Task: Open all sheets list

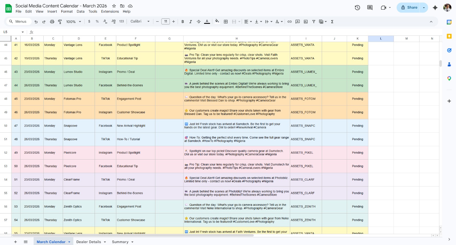Action: [x=26, y=242]
